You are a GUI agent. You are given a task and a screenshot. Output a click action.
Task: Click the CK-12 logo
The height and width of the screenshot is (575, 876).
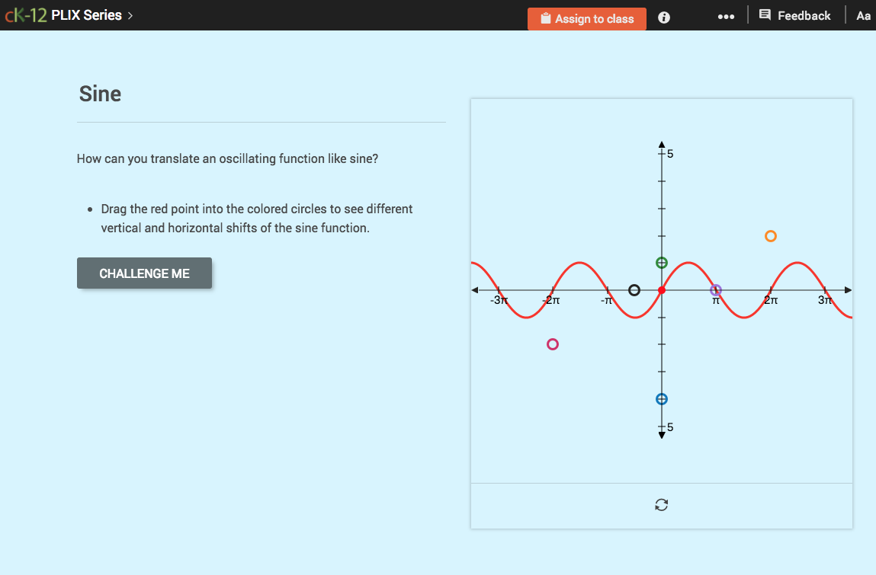pos(27,14)
